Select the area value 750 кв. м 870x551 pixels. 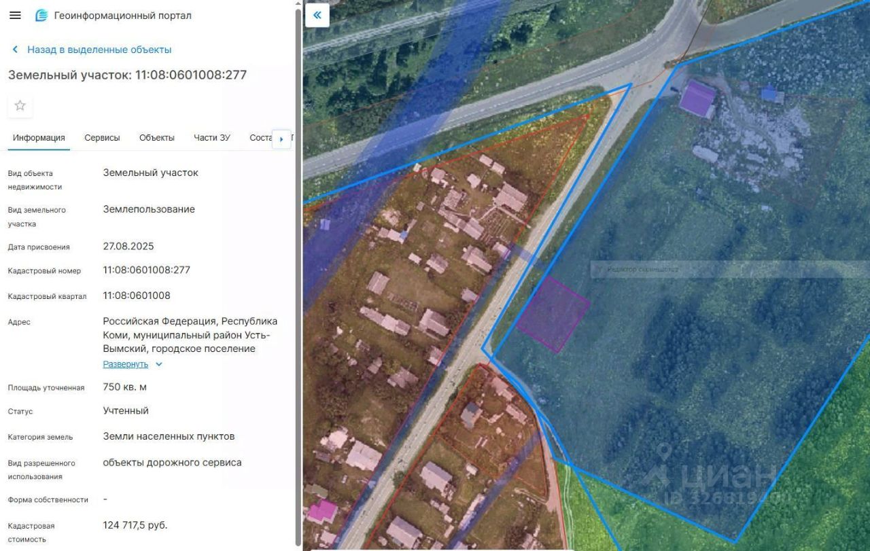point(125,387)
